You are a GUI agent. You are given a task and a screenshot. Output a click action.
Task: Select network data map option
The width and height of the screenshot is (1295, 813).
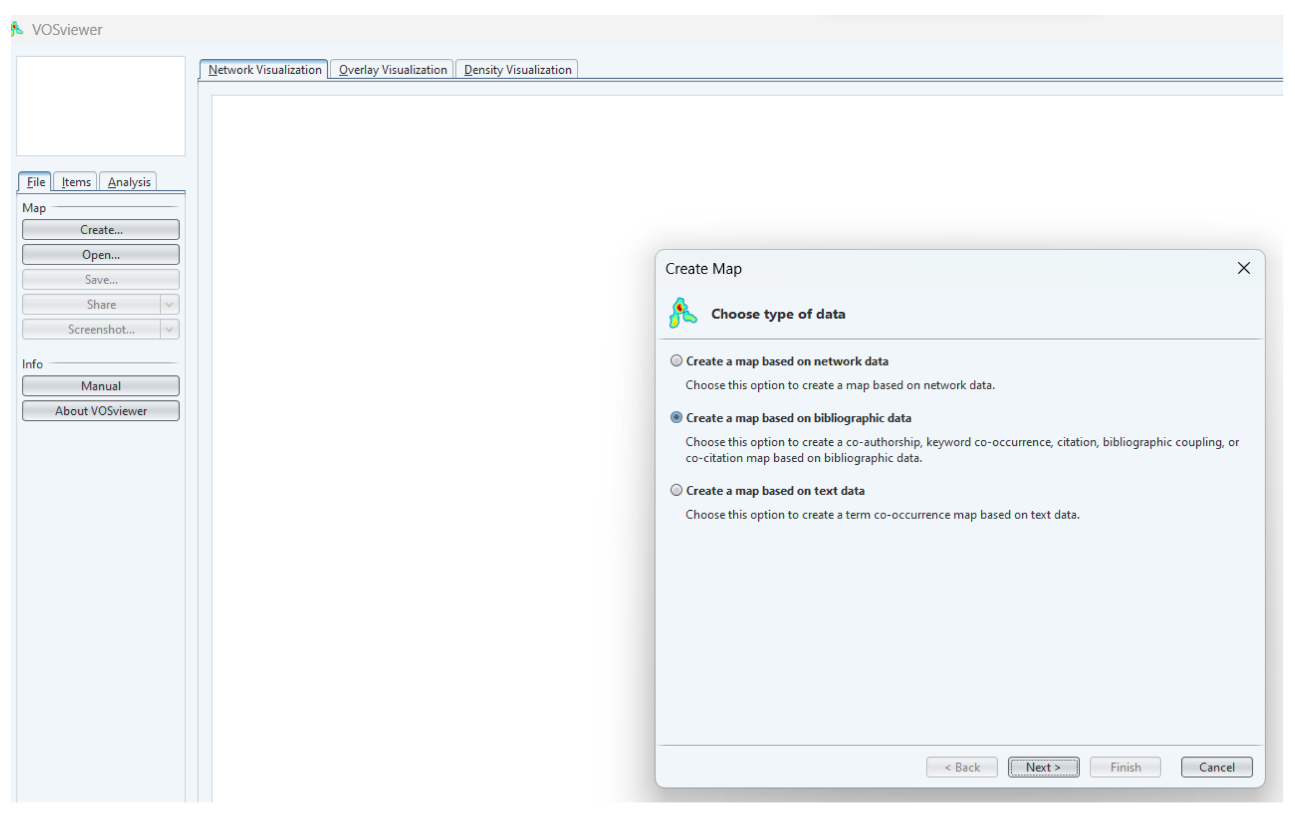coord(676,361)
